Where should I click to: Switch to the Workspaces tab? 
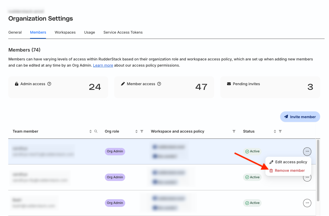coord(65,32)
